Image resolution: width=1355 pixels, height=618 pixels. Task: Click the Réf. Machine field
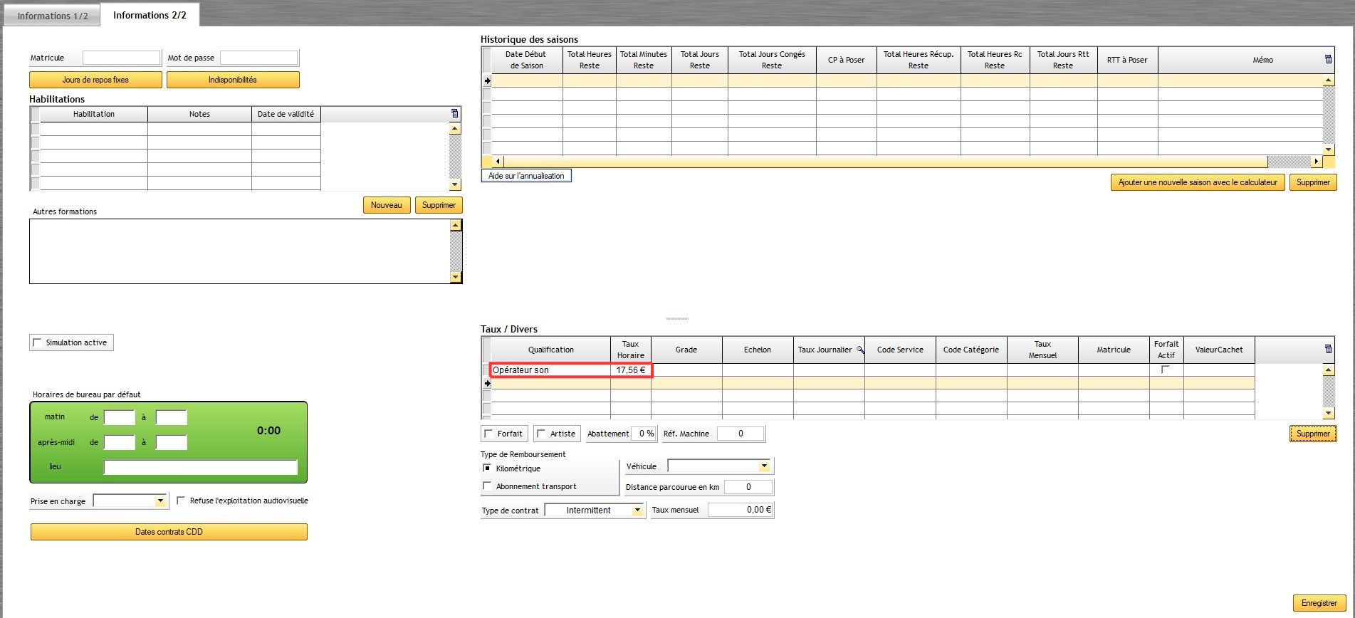point(741,434)
